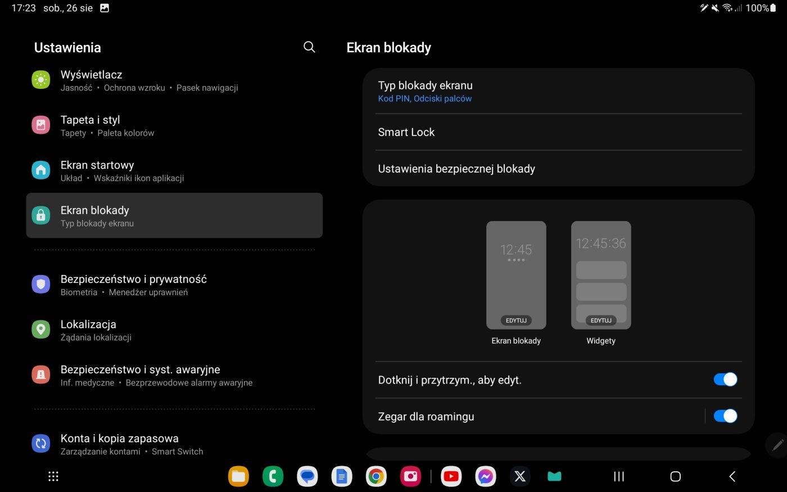Open Ekran startowy via its home icon
This screenshot has height=492, width=787.
tap(40, 170)
